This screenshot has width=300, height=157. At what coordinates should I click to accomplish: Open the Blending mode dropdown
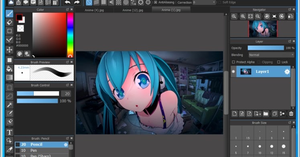271,55
